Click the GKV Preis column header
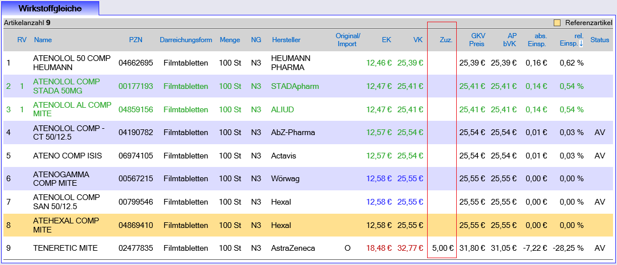 [477, 40]
